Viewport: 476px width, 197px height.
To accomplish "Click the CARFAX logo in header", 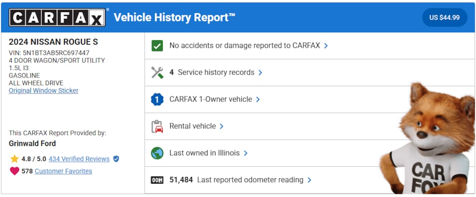I will [57, 18].
